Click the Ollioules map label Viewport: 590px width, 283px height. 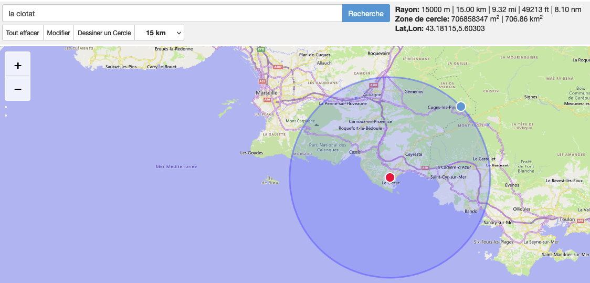click(522, 209)
